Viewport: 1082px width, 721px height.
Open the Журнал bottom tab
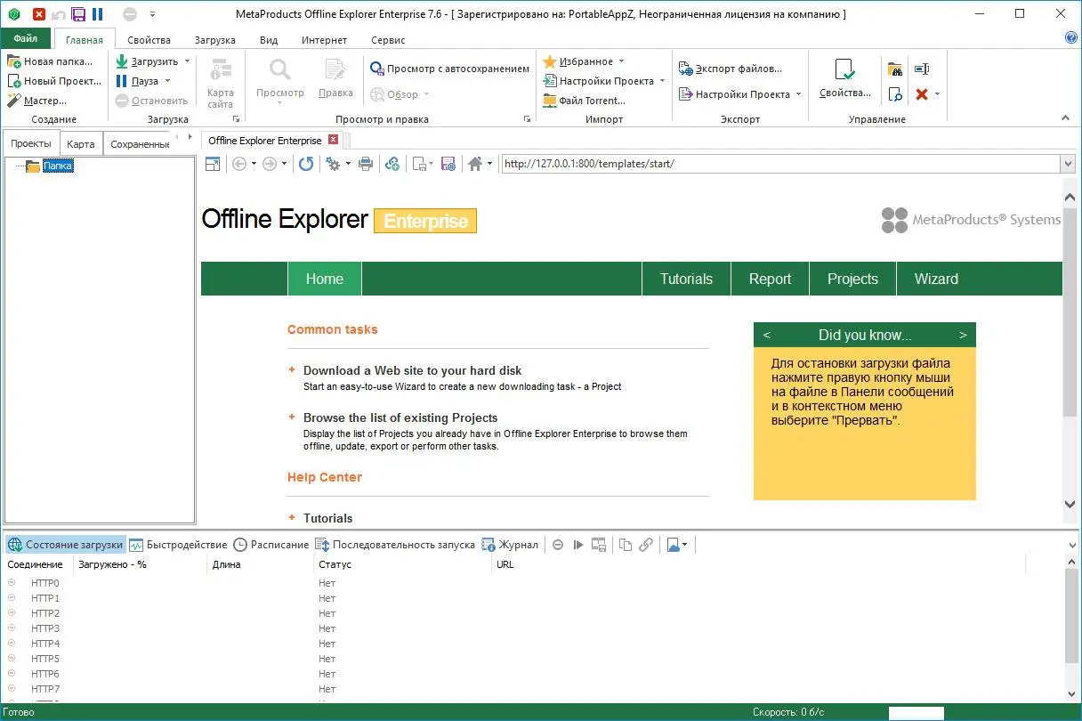(510, 545)
